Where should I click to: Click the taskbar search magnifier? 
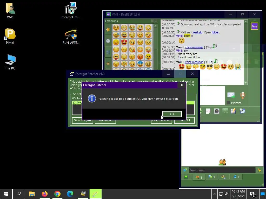click(19, 194)
